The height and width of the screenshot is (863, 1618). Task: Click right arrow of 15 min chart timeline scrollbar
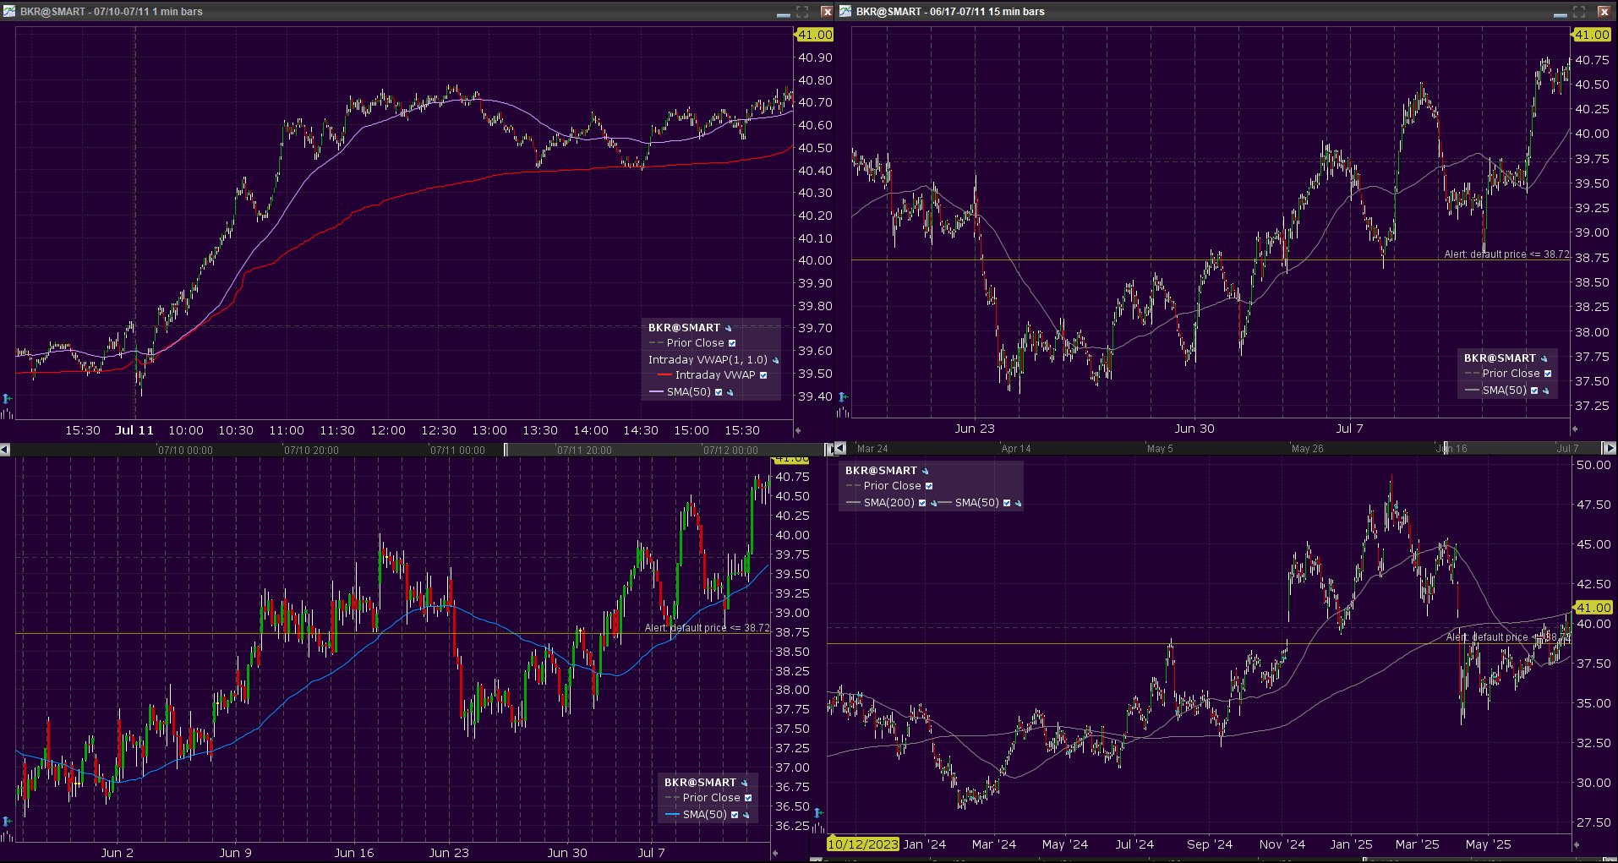coord(1609,448)
